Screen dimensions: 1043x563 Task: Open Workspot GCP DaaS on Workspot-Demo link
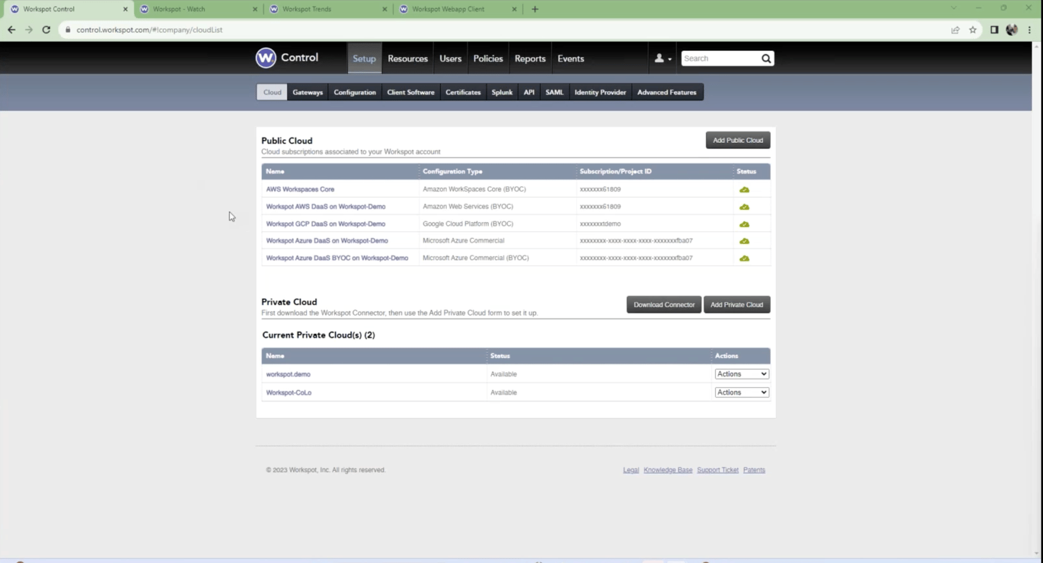(x=326, y=224)
